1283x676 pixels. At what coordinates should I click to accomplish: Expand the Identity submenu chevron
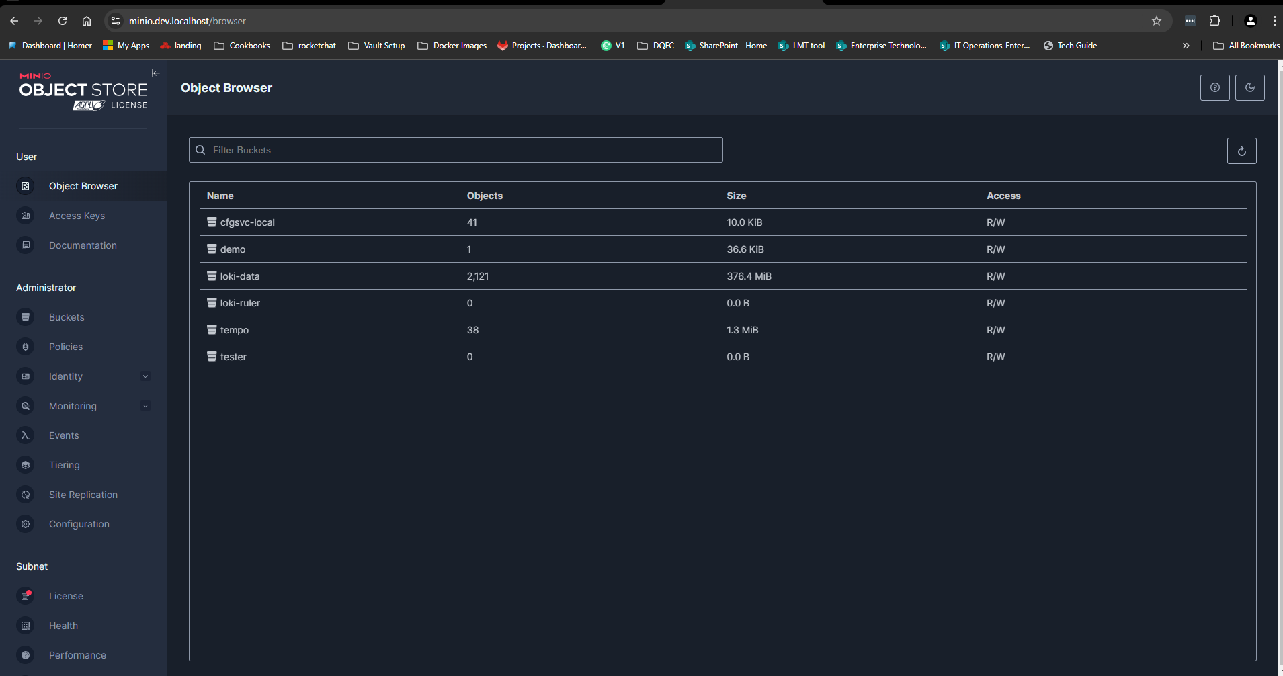(x=145, y=376)
